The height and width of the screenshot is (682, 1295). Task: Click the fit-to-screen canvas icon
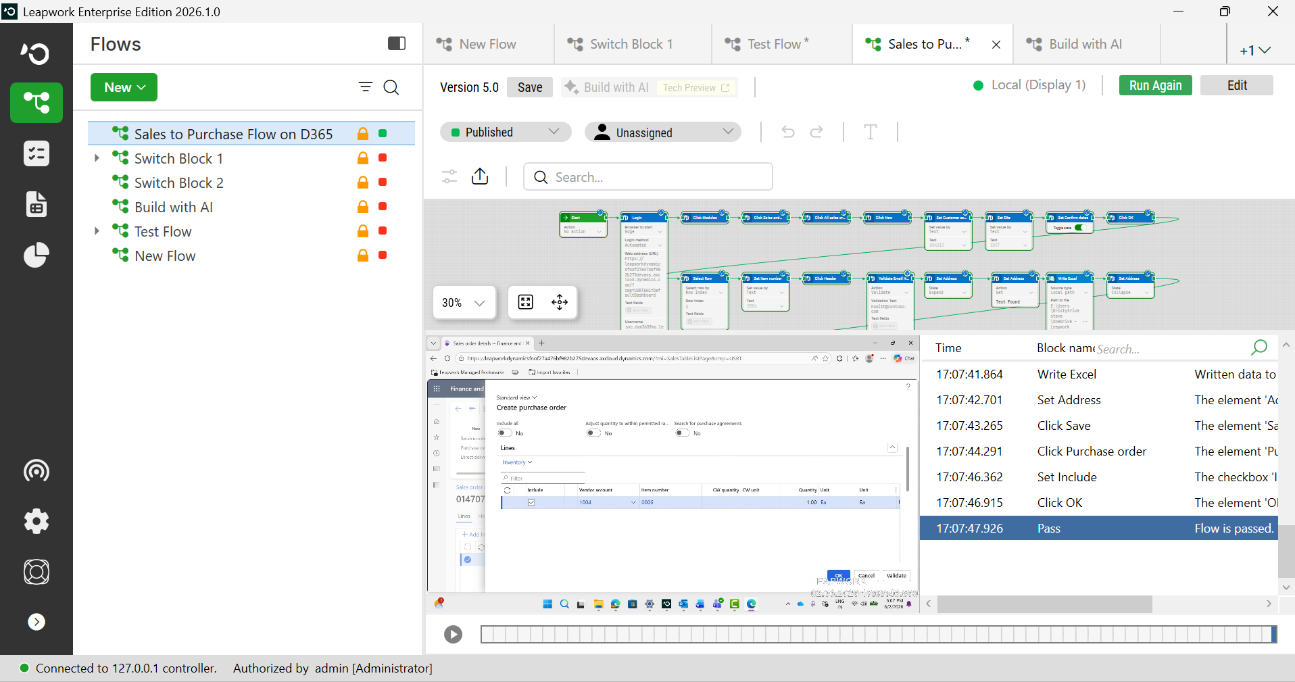click(526, 302)
